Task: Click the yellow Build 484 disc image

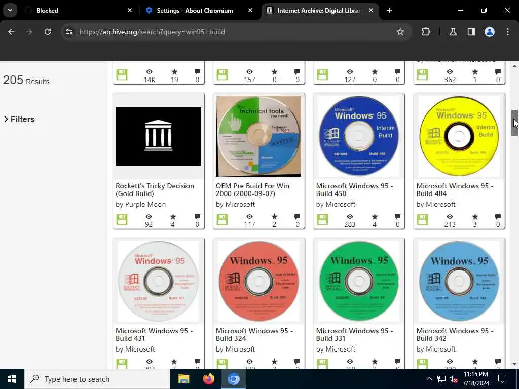Action: [x=459, y=136]
